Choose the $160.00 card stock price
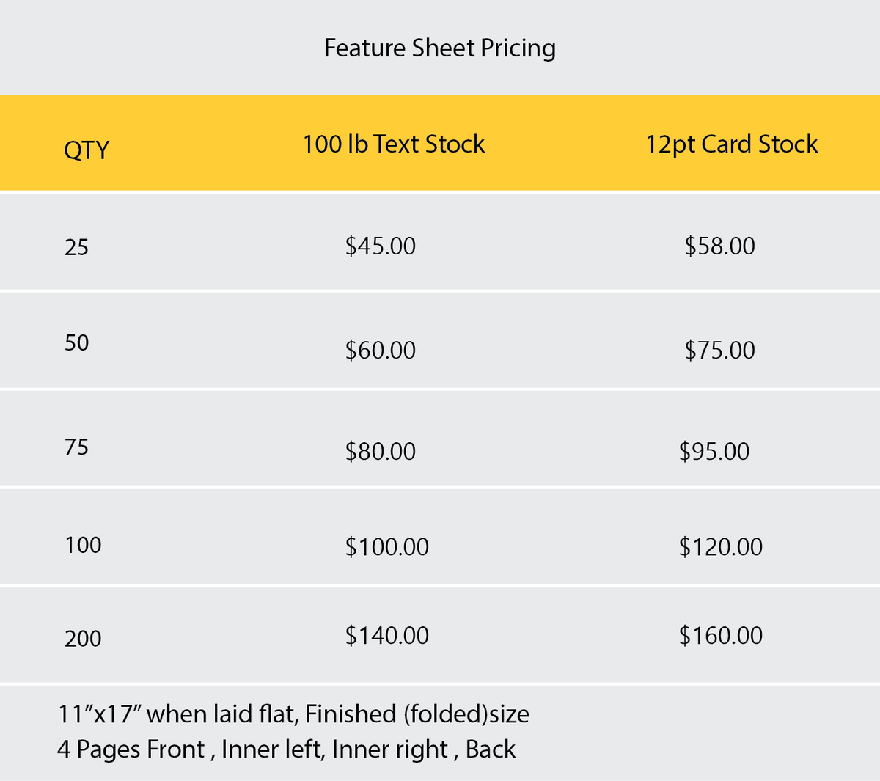Viewport: 880px width, 781px height. 721,636
